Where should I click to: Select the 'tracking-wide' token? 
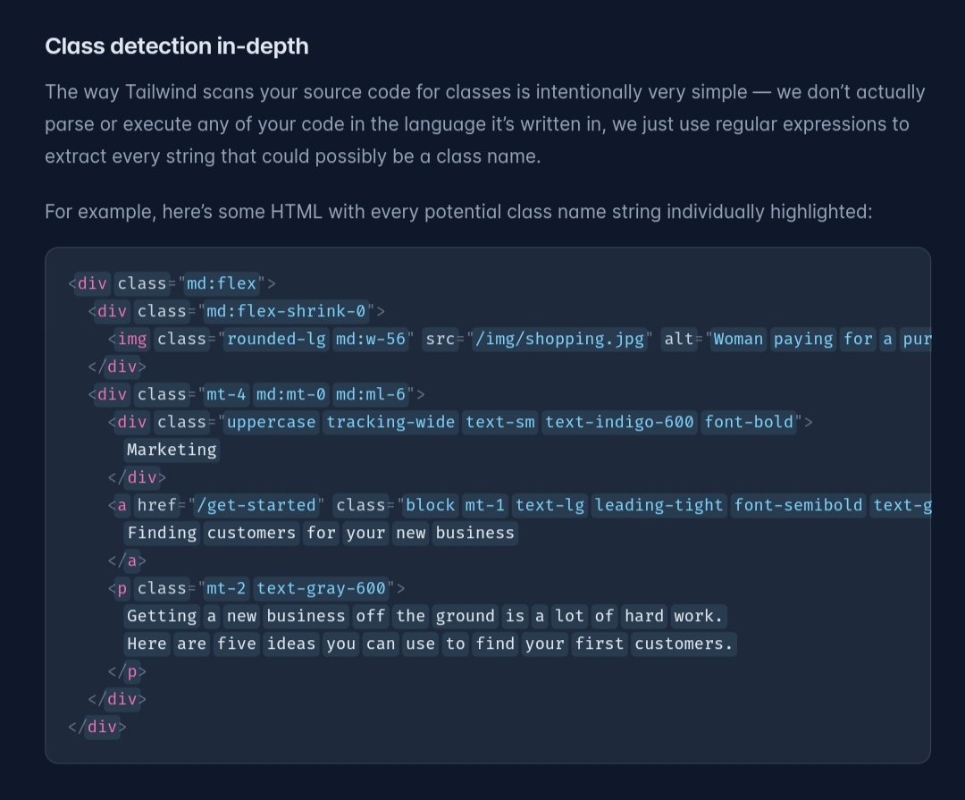click(x=390, y=422)
